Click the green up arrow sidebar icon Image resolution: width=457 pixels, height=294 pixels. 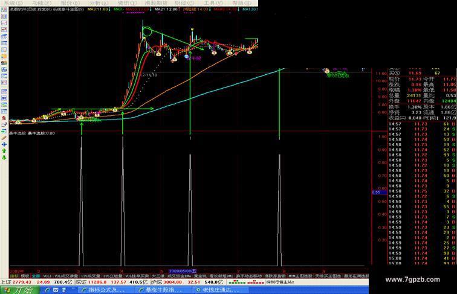pyautogui.click(x=4, y=151)
